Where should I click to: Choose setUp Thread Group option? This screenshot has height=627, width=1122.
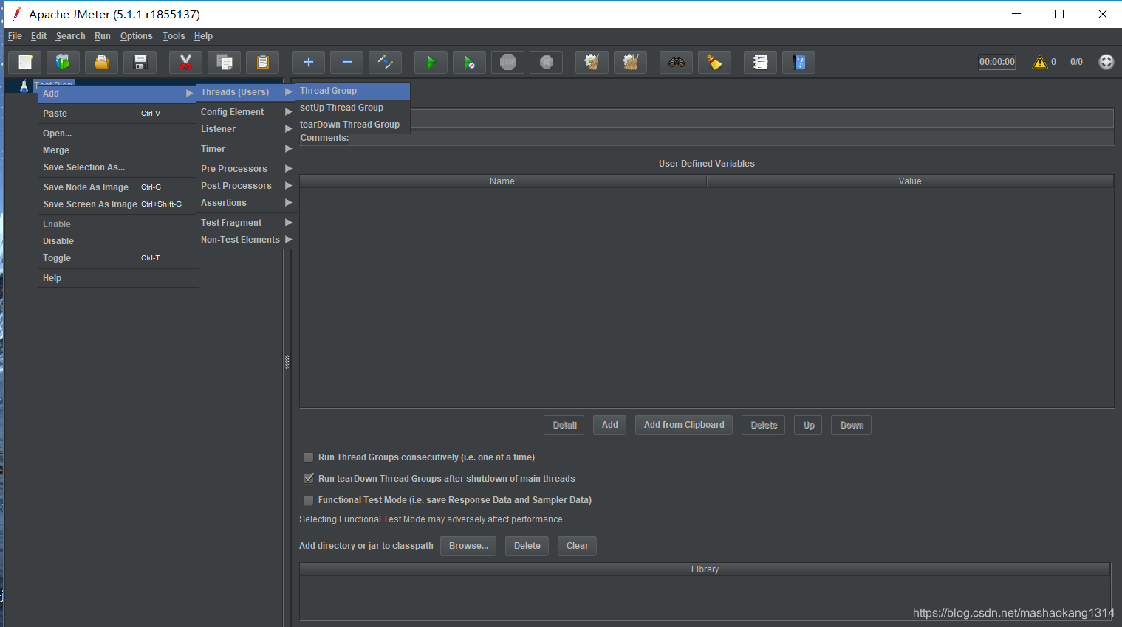(x=352, y=108)
